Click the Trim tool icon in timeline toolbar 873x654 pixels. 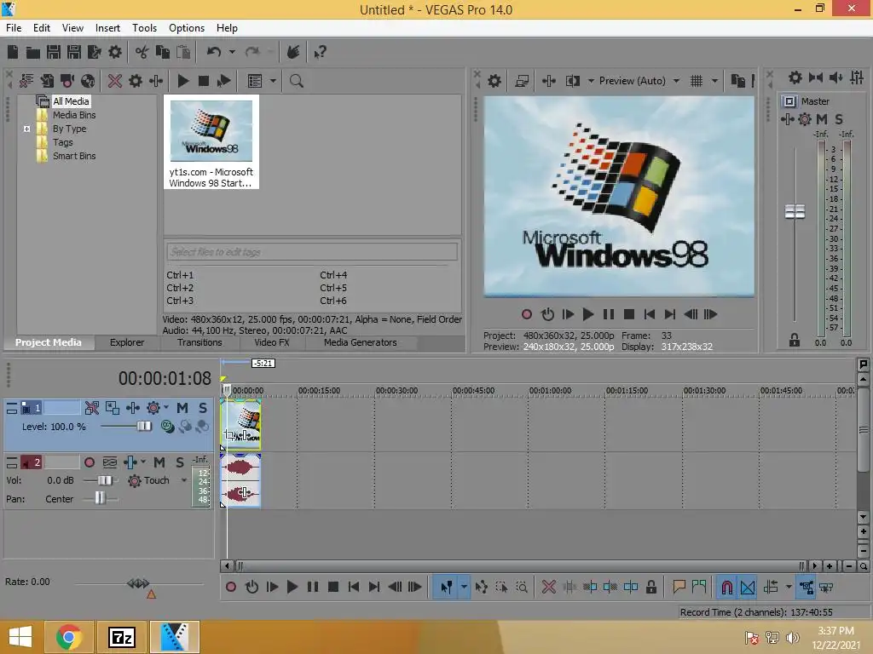569,587
